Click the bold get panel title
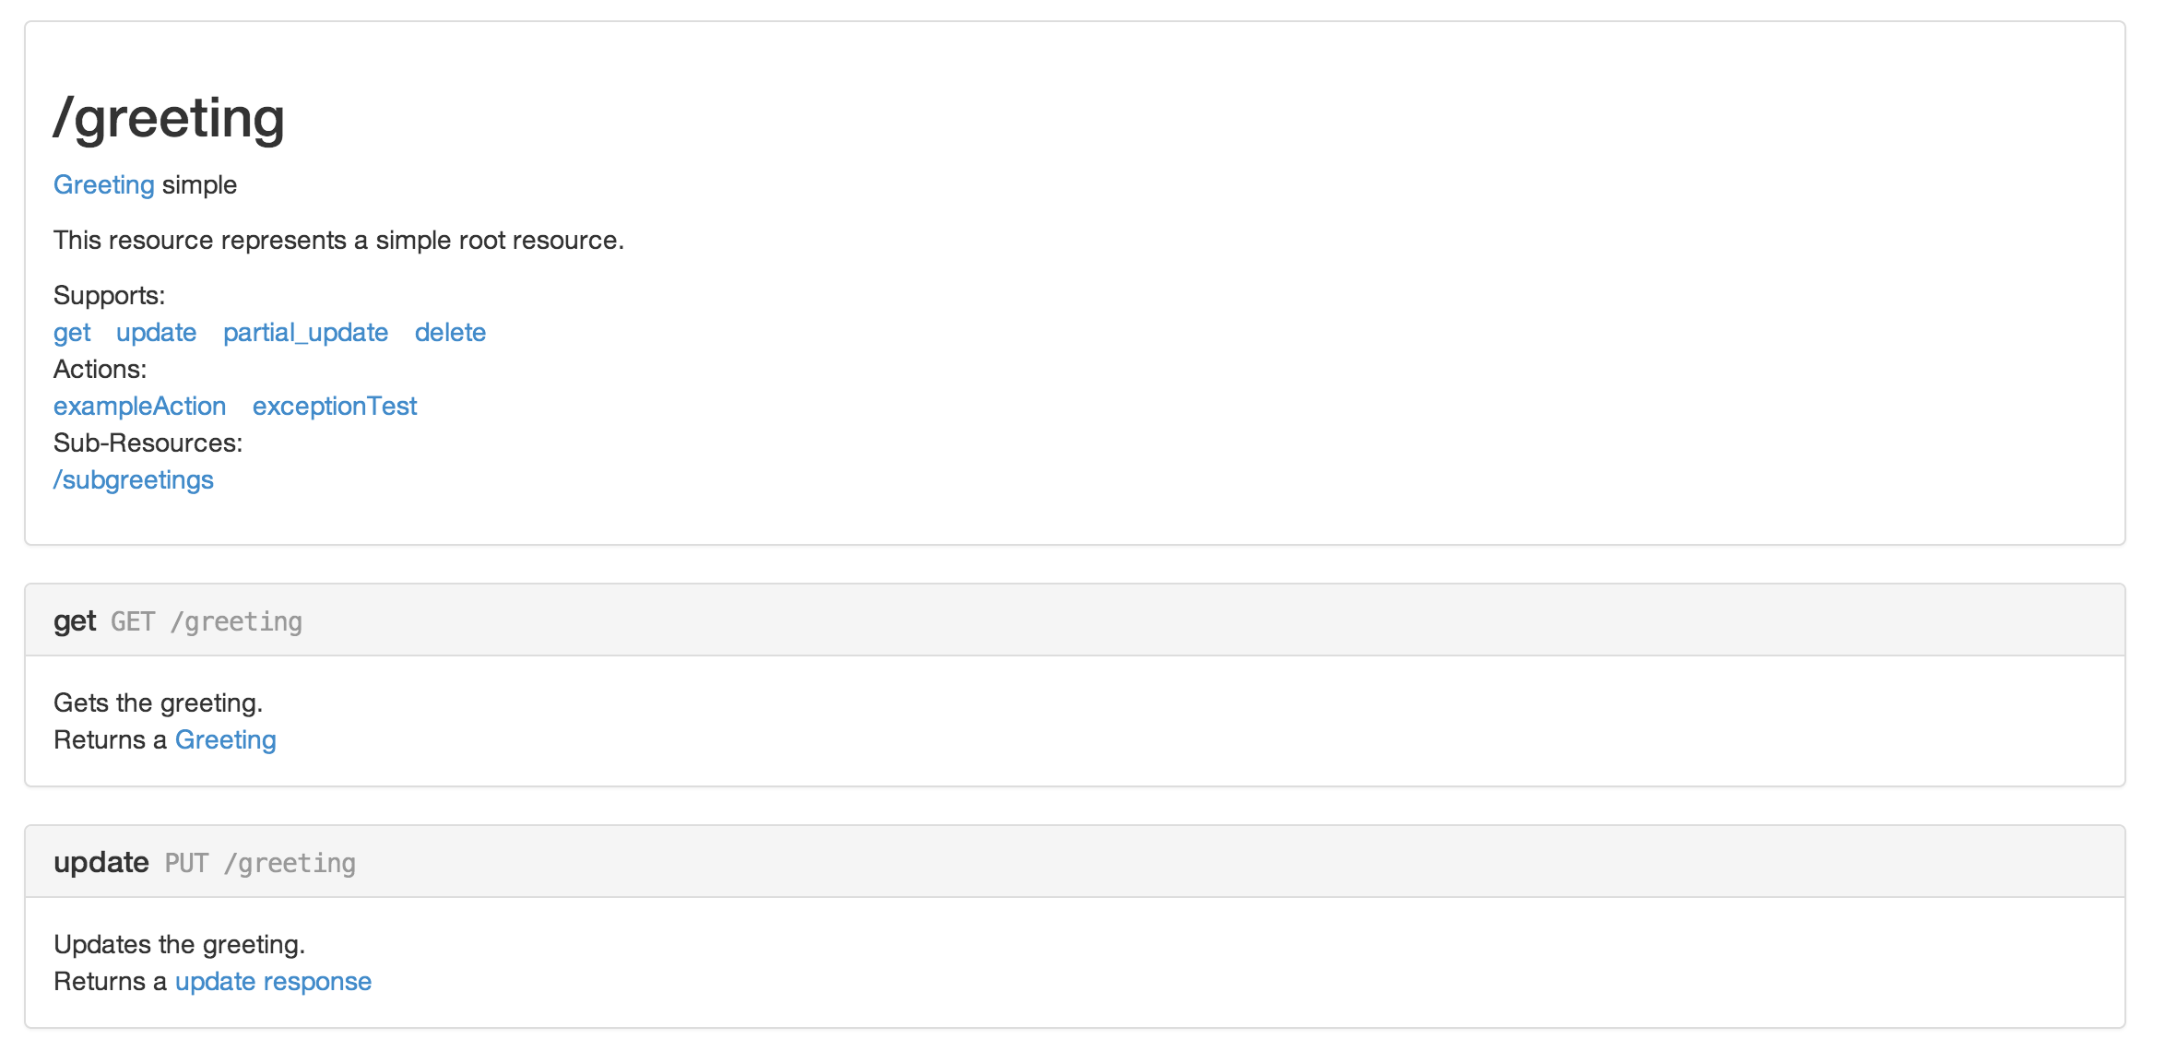2165x1051 pixels. point(75,621)
